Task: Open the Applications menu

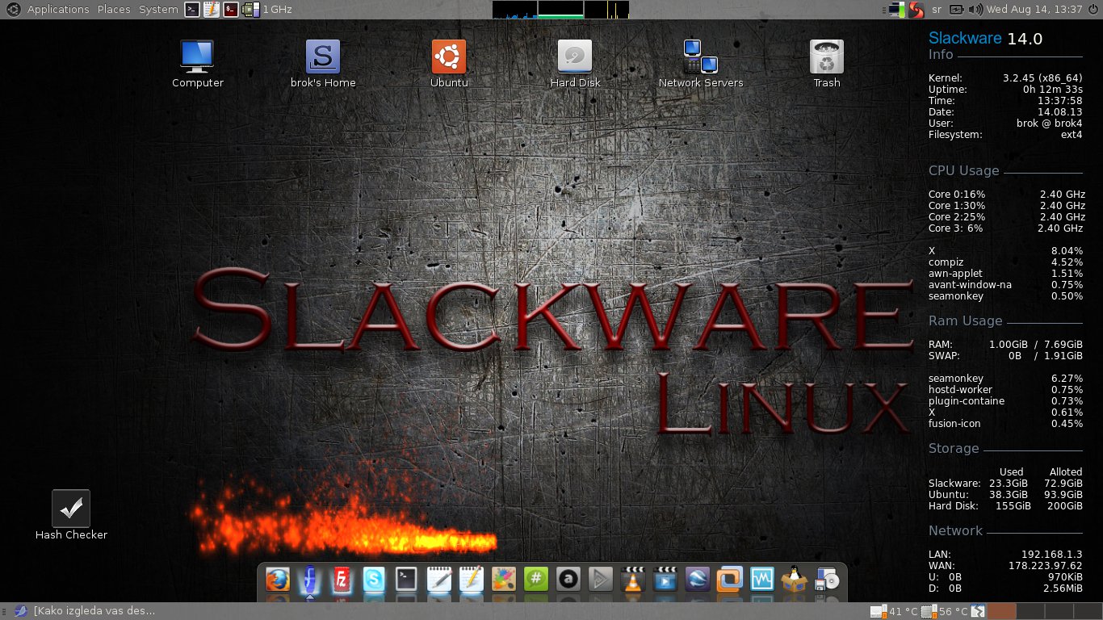Action: coord(58,10)
